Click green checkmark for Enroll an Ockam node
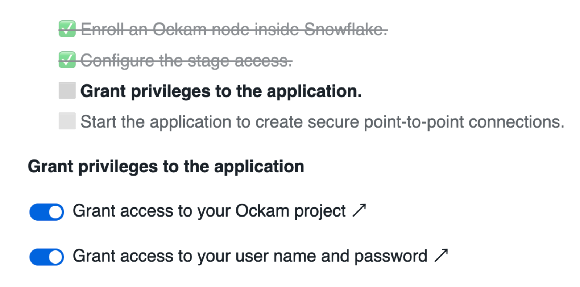The width and height of the screenshot is (580, 287). point(67,29)
